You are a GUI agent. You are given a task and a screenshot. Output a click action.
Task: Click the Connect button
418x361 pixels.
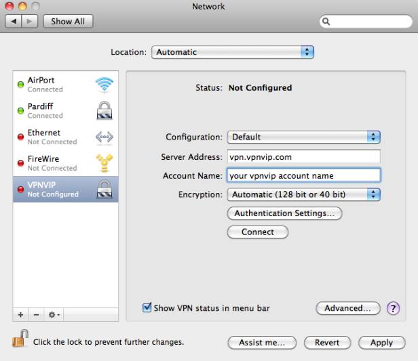point(258,232)
